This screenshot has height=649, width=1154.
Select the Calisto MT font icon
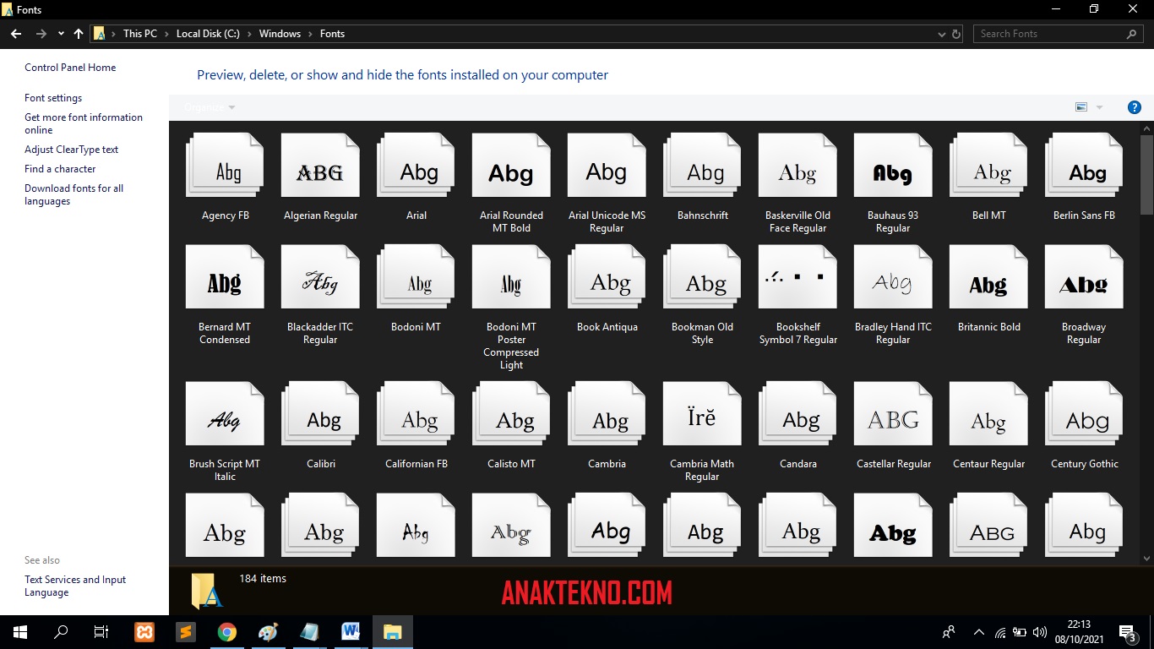[x=511, y=414]
